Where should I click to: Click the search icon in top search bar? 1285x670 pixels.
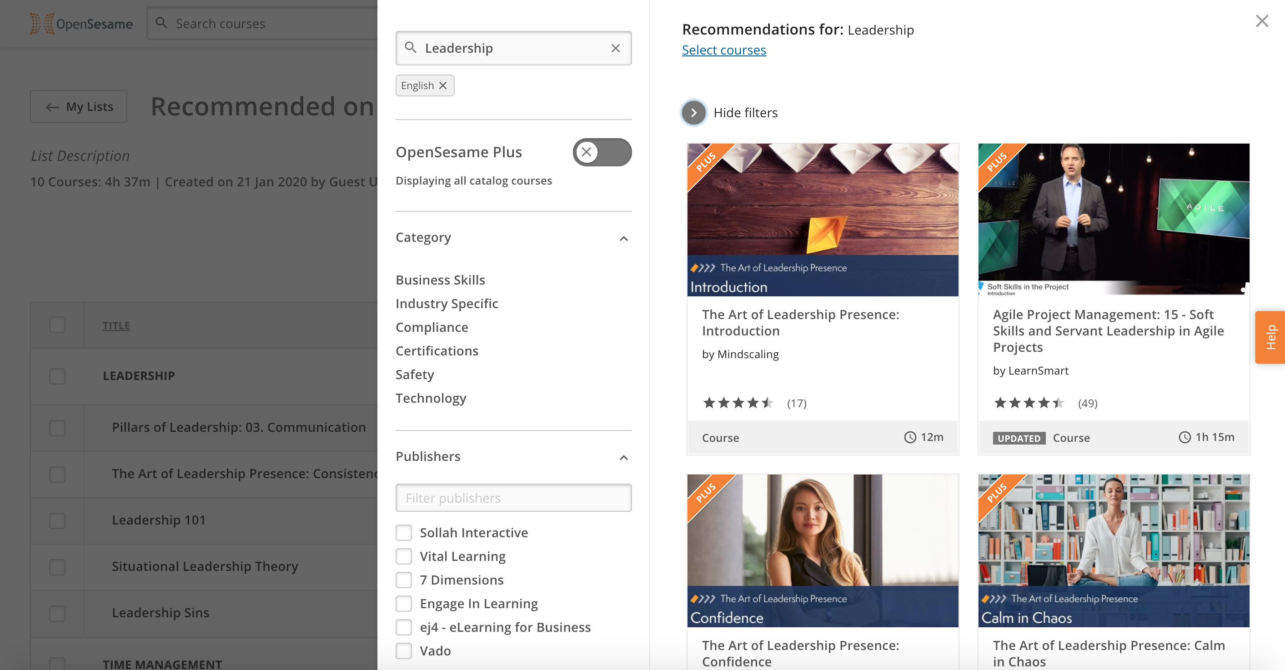[x=161, y=22]
